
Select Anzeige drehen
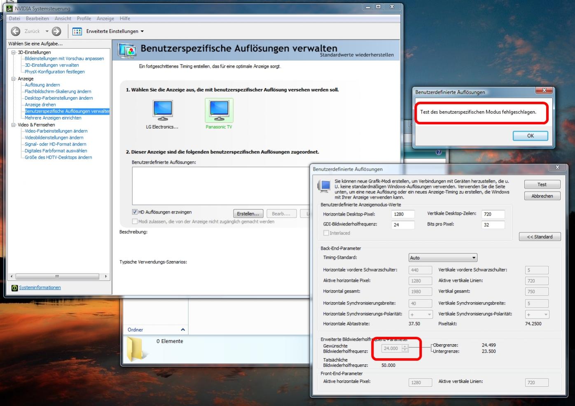[x=40, y=105]
